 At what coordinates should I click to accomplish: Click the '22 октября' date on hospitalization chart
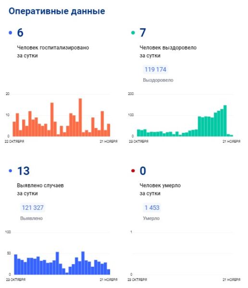14,142
